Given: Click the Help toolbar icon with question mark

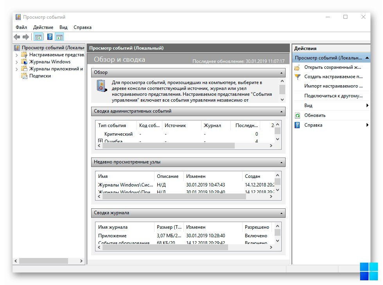Looking at the screenshot, I should point(50,37).
